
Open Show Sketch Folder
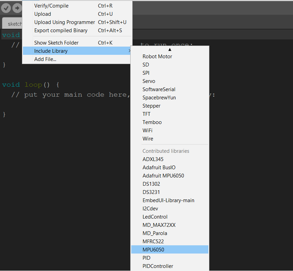click(77, 43)
